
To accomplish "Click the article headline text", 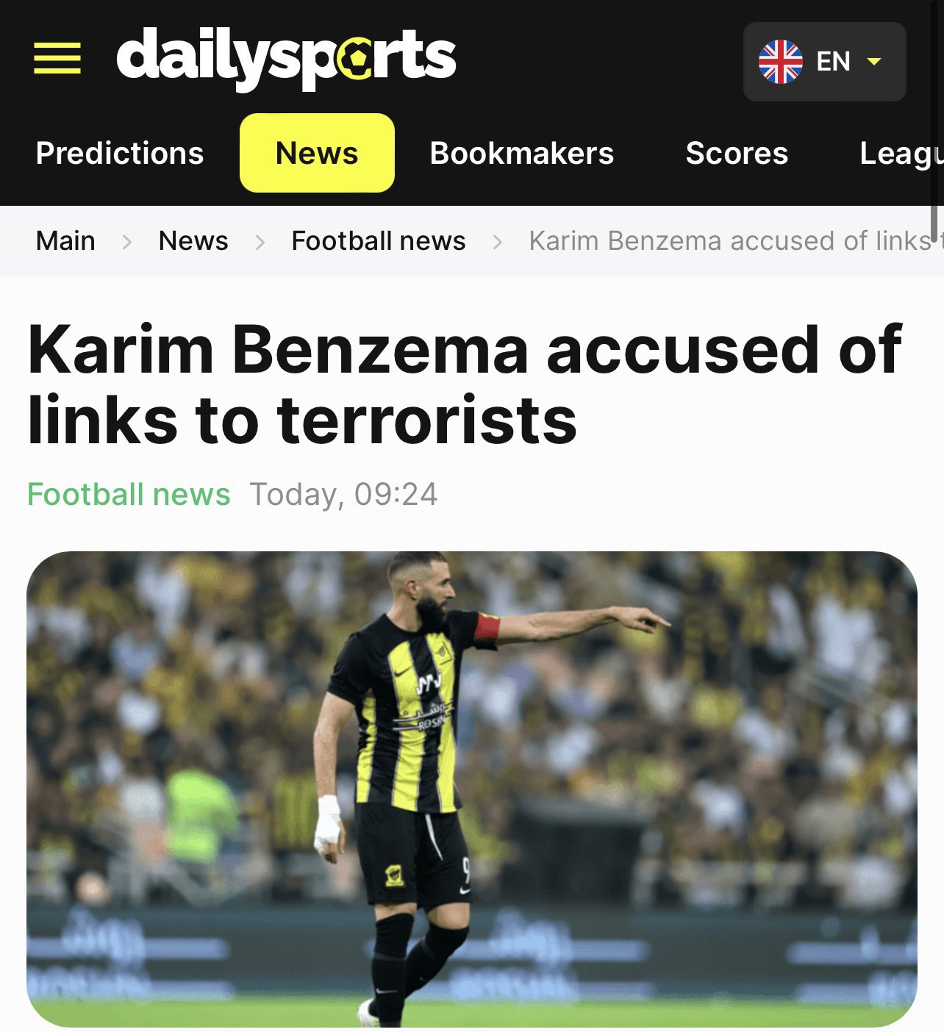I will click(x=465, y=385).
